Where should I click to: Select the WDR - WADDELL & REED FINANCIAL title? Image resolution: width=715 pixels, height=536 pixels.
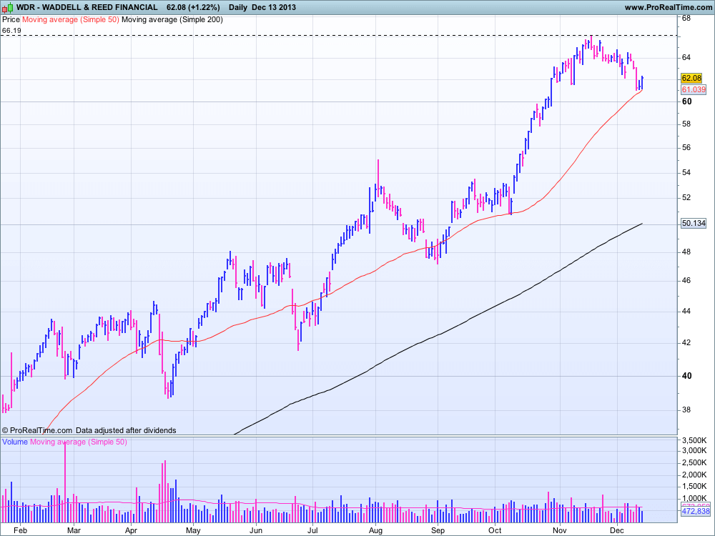pyautogui.click(x=87, y=7)
